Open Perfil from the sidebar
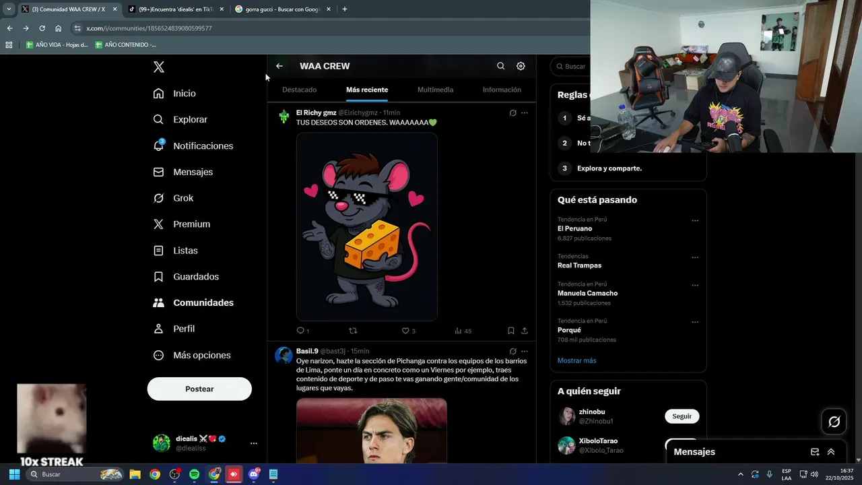Screen dimensions: 862x485 point(174,329)
